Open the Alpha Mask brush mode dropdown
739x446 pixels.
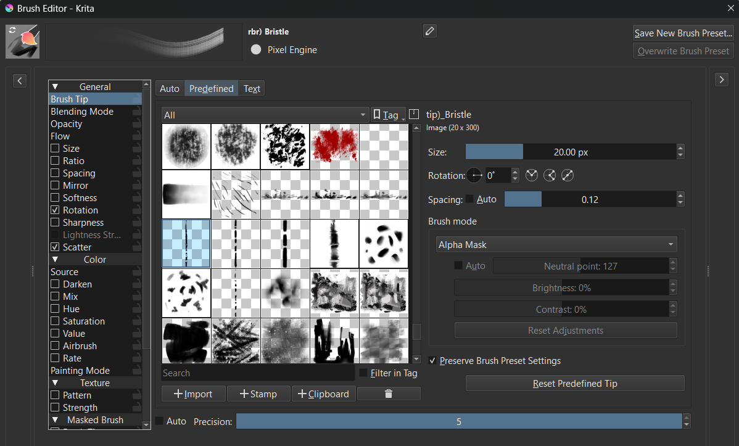[556, 245]
